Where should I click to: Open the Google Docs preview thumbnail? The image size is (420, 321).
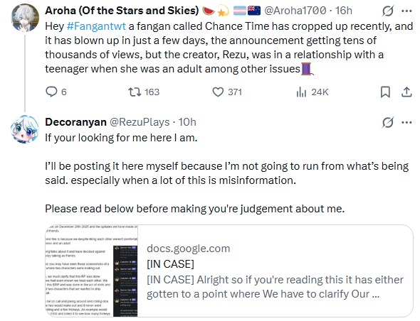pos(91,271)
